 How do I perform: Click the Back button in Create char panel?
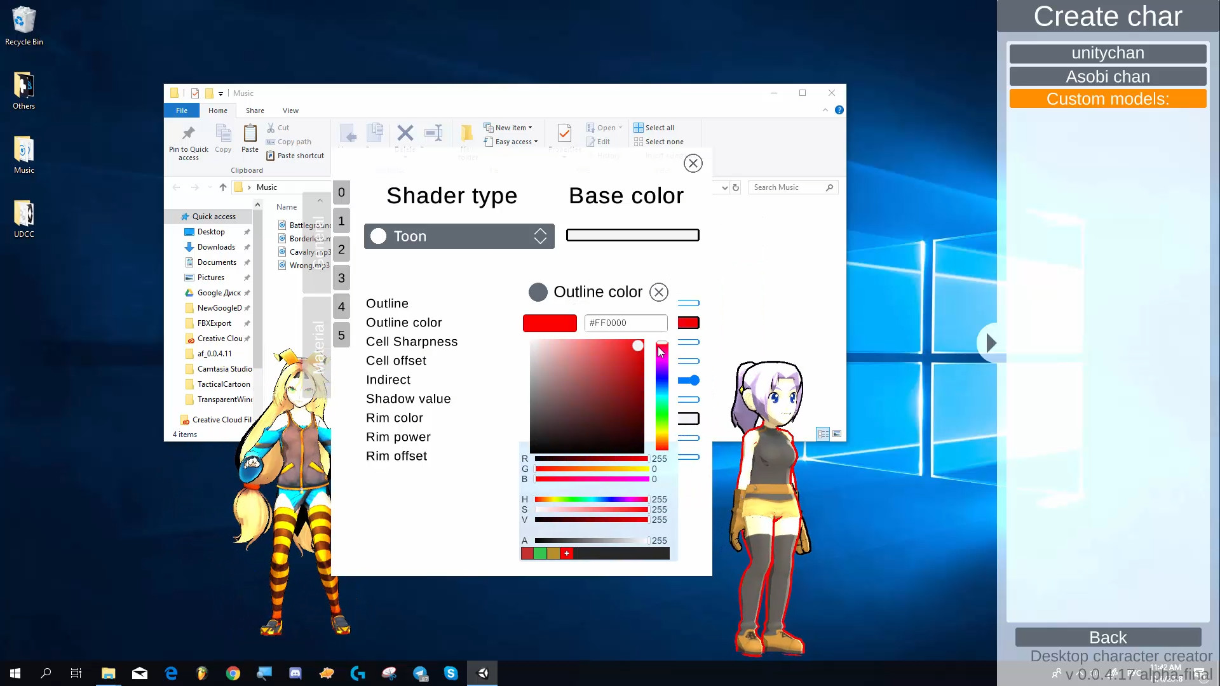tap(1108, 637)
